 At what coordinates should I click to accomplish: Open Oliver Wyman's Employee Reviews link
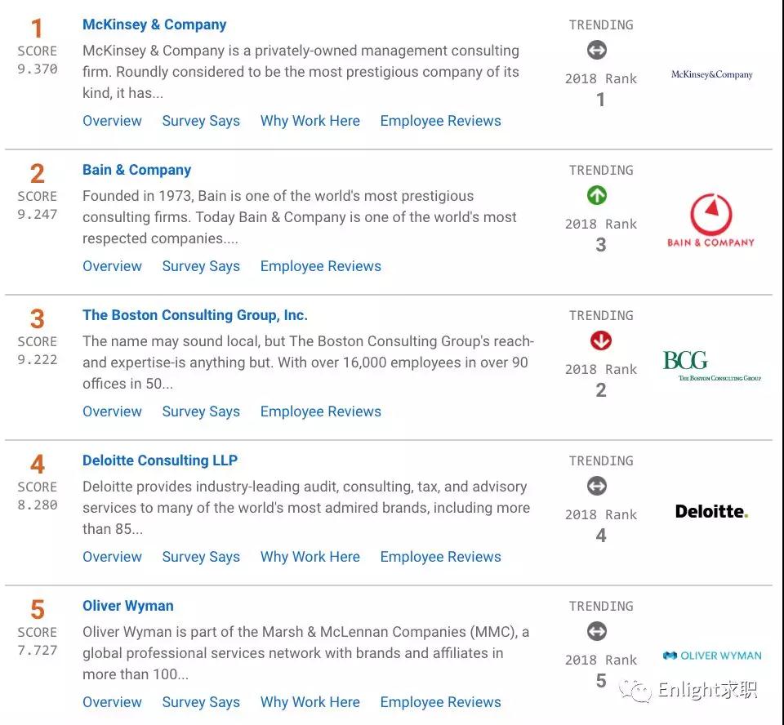click(441, 702)
